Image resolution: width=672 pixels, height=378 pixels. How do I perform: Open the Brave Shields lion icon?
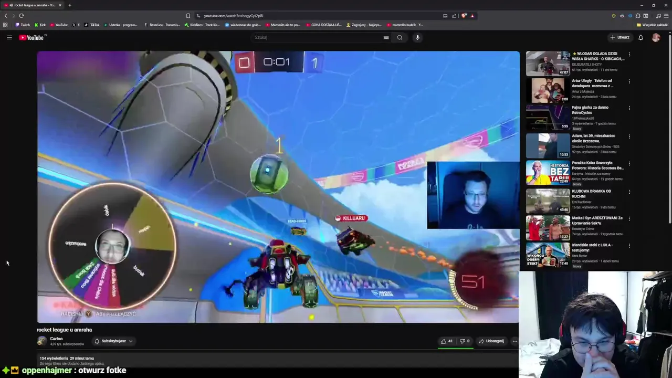464,16
